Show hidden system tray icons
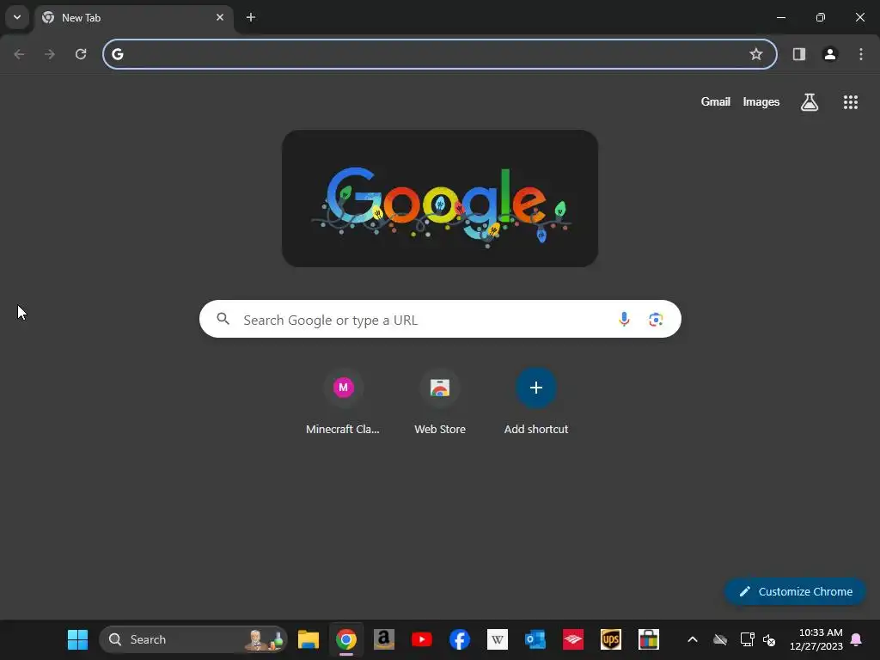This screenshot has height=660, width=880. click(693, 639)
